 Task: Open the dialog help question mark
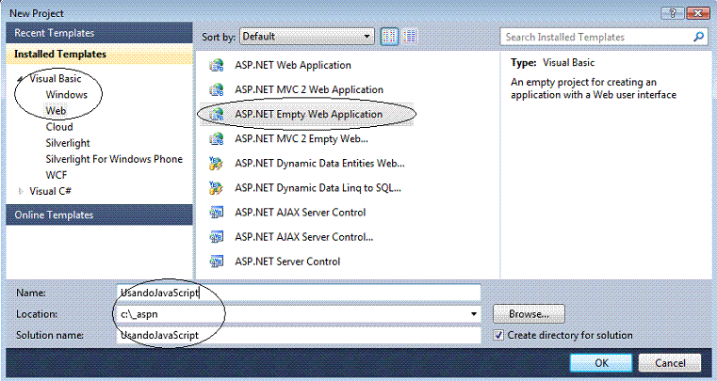673,13
